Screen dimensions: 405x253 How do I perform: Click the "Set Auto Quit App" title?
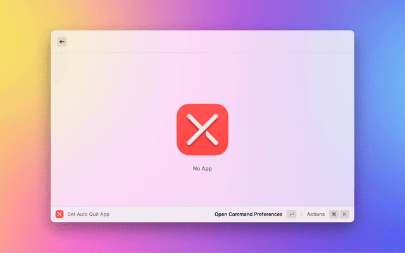click(89, 214)
